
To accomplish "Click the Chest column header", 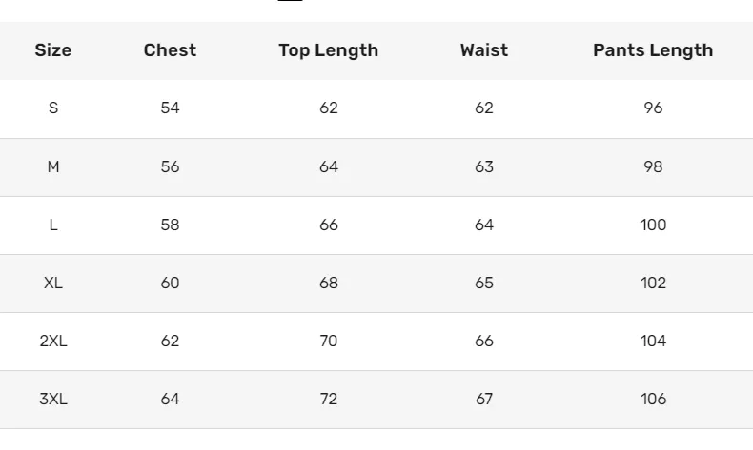I will pyautogui.click(x=170, y=50).
